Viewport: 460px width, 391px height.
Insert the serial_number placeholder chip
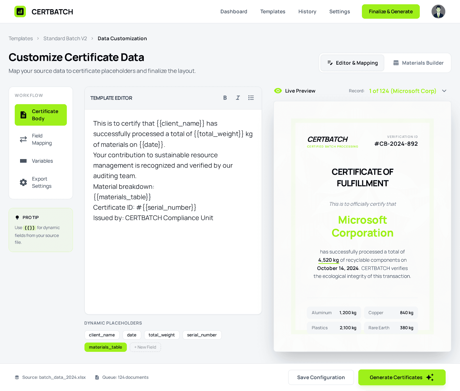(202, 335)
